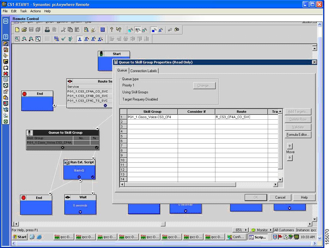Click the Change... queue type button
Screen dimensions: 330x248
(204, 86)
